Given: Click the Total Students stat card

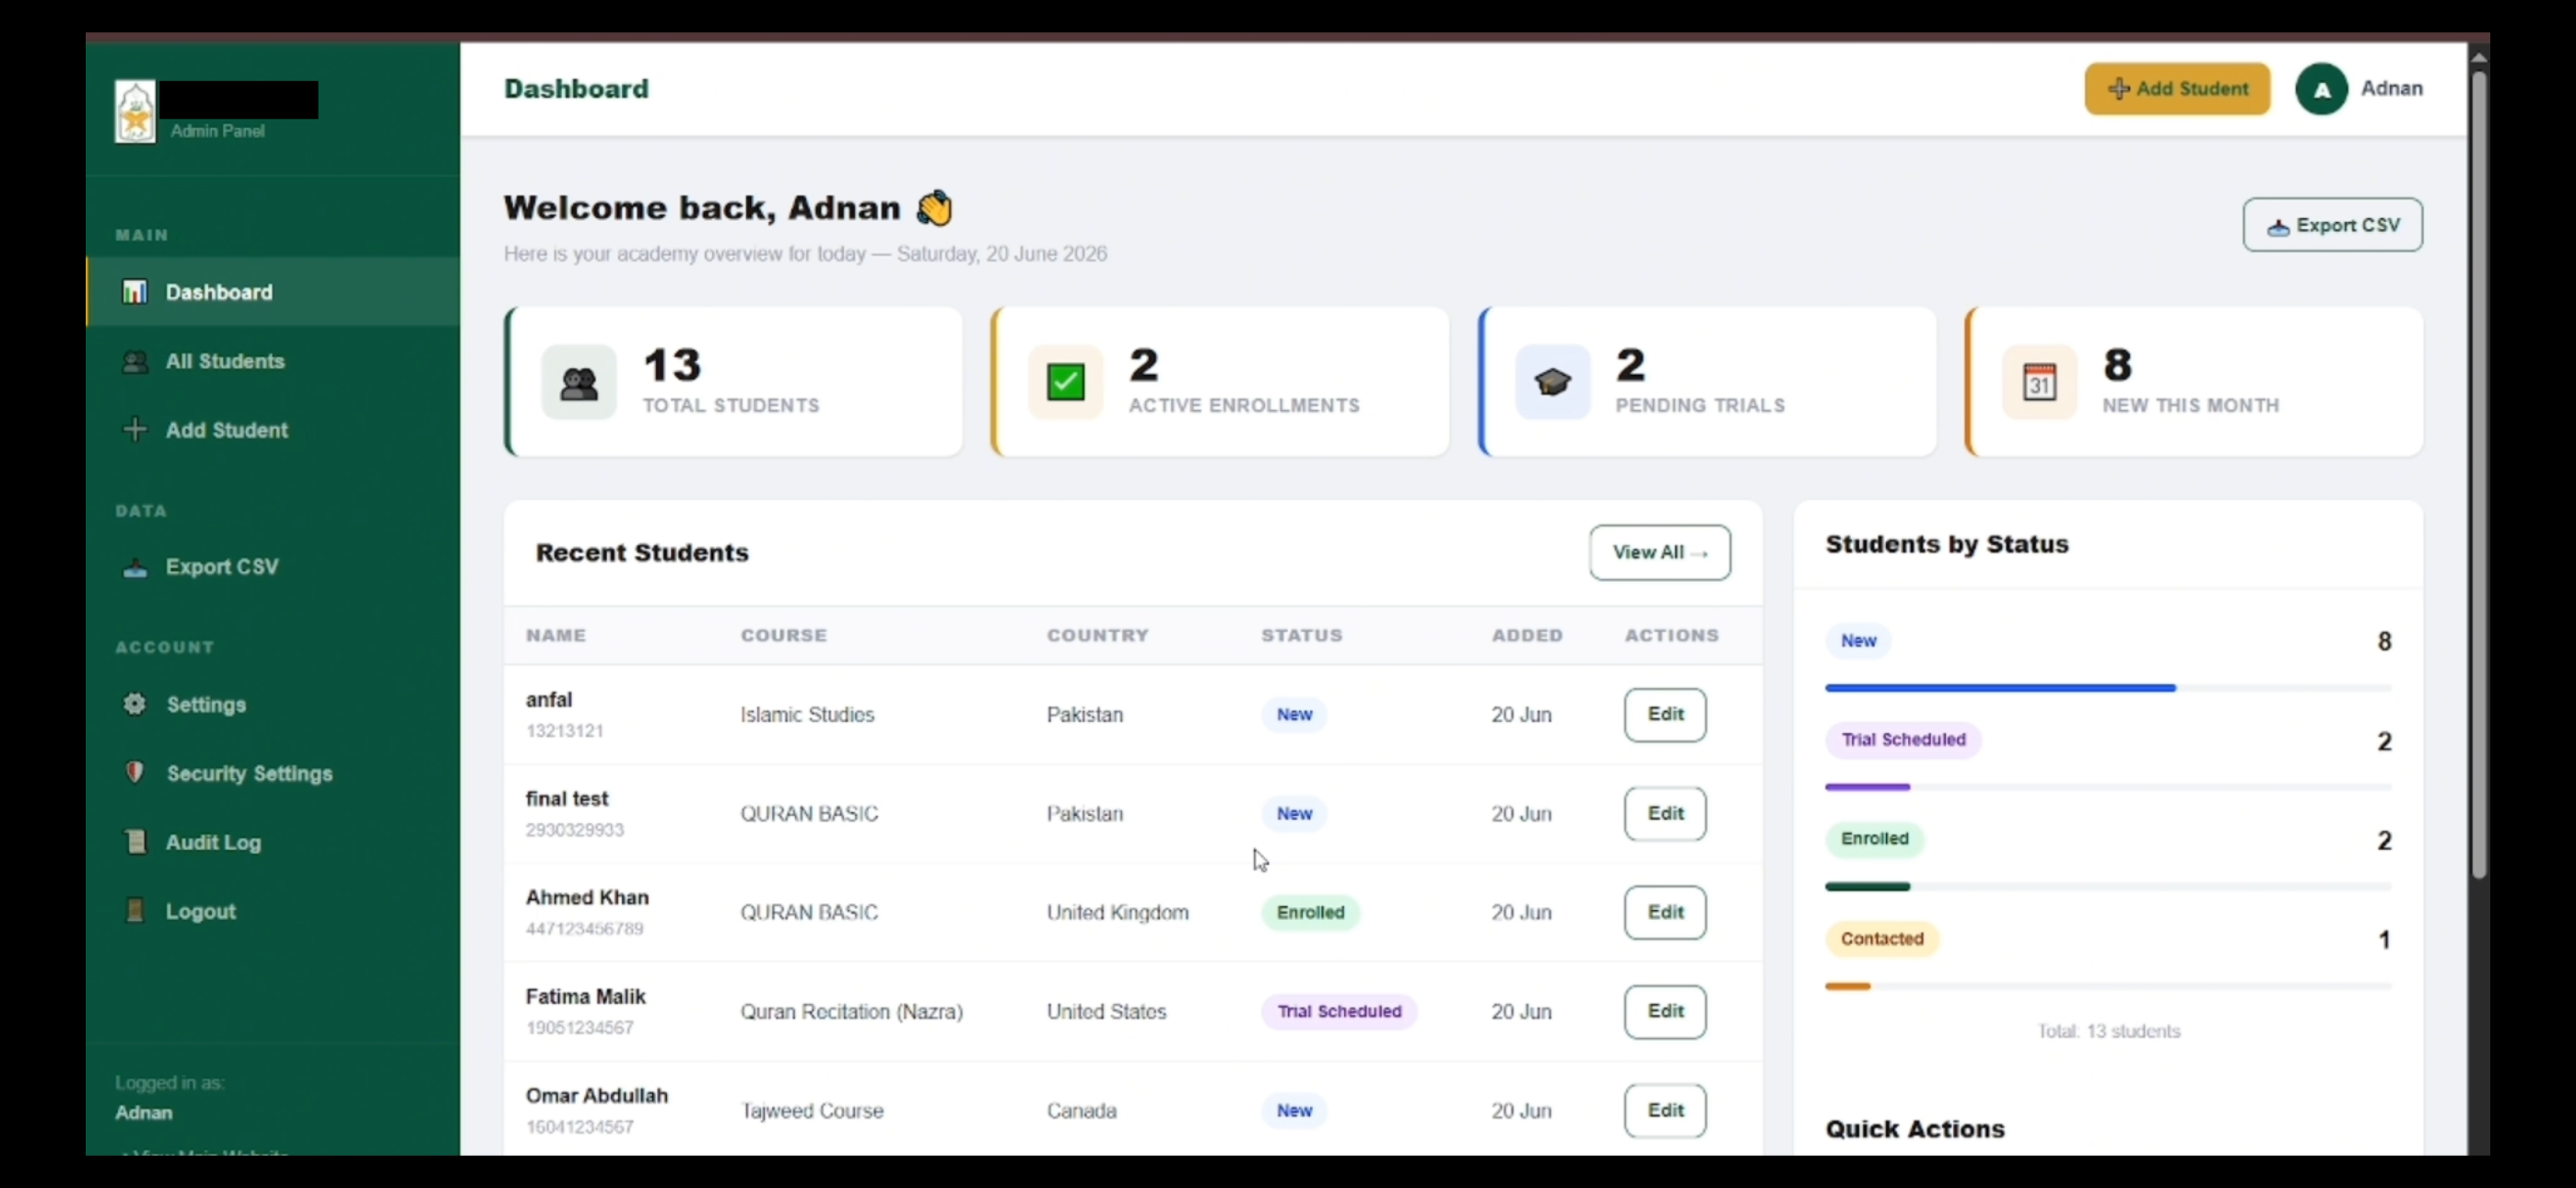Looking at the screenshot, I should [733, 382].
